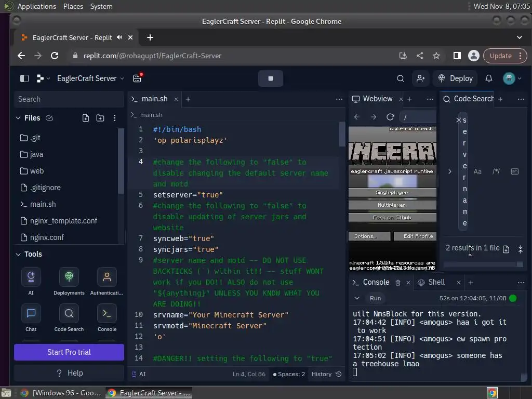Open the Chat tool

click(x=31, y=318)
